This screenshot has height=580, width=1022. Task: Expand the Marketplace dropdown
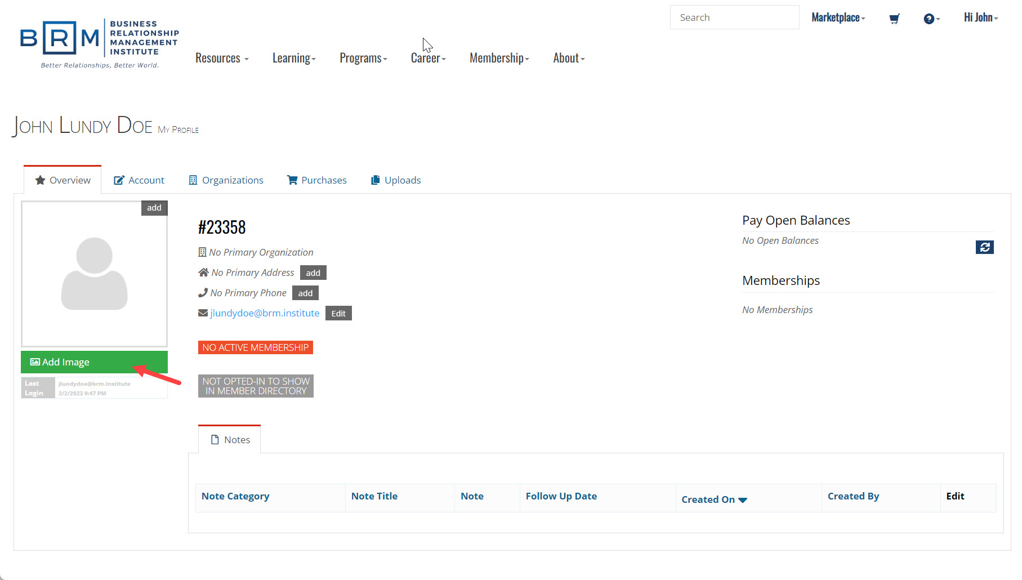tap(838, 17)
